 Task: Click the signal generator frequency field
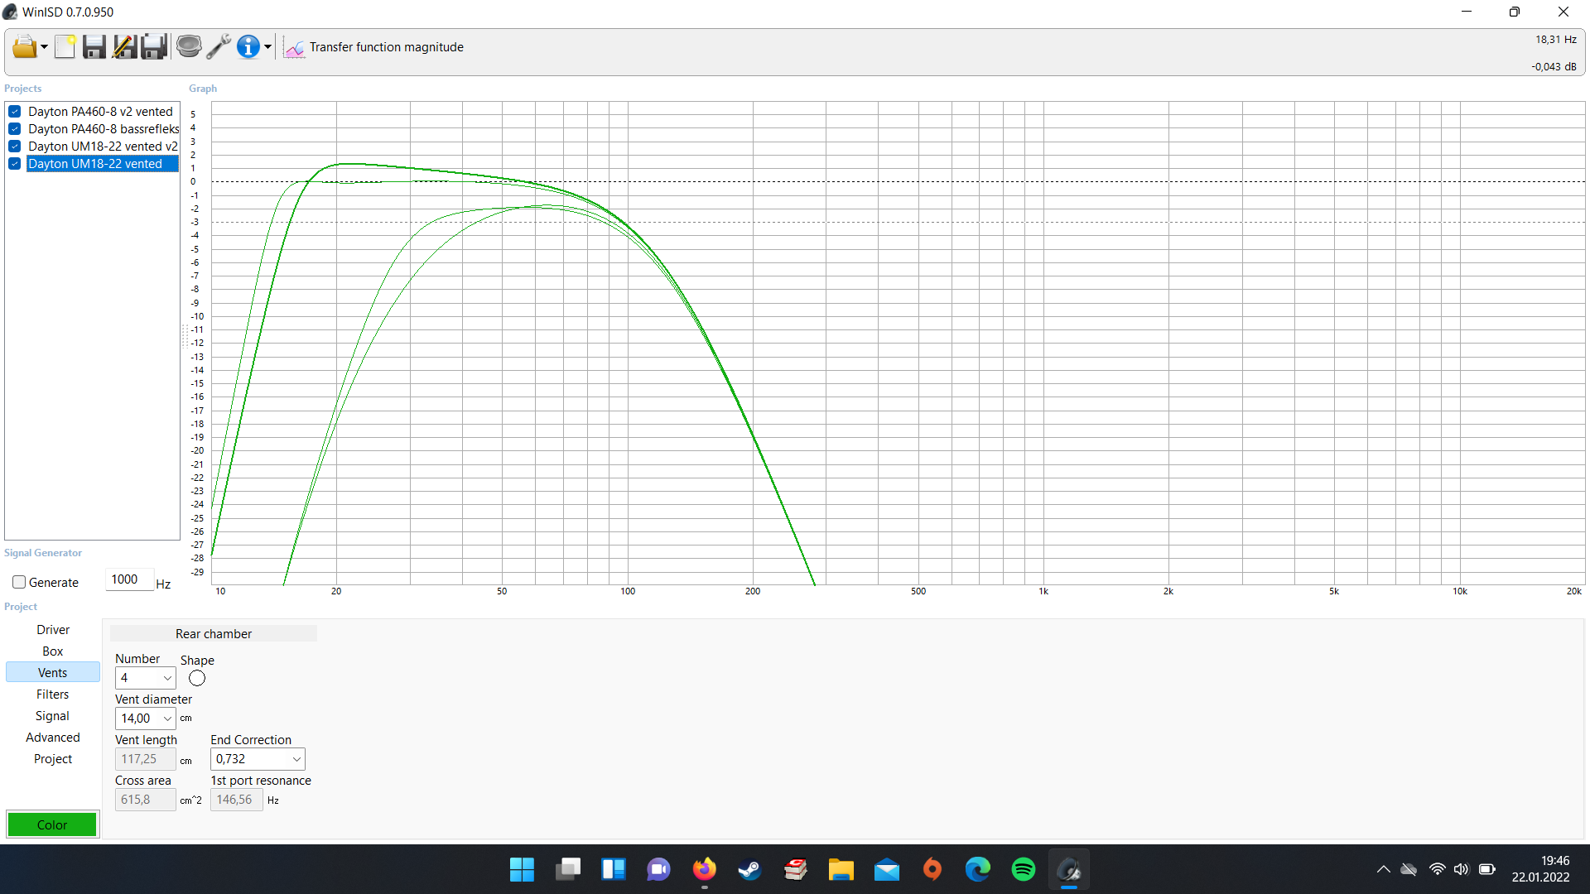coord(129,579)
